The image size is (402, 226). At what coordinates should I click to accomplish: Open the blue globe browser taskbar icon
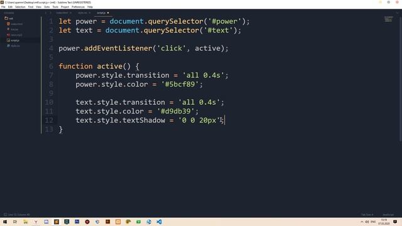[x=149, y=222]
